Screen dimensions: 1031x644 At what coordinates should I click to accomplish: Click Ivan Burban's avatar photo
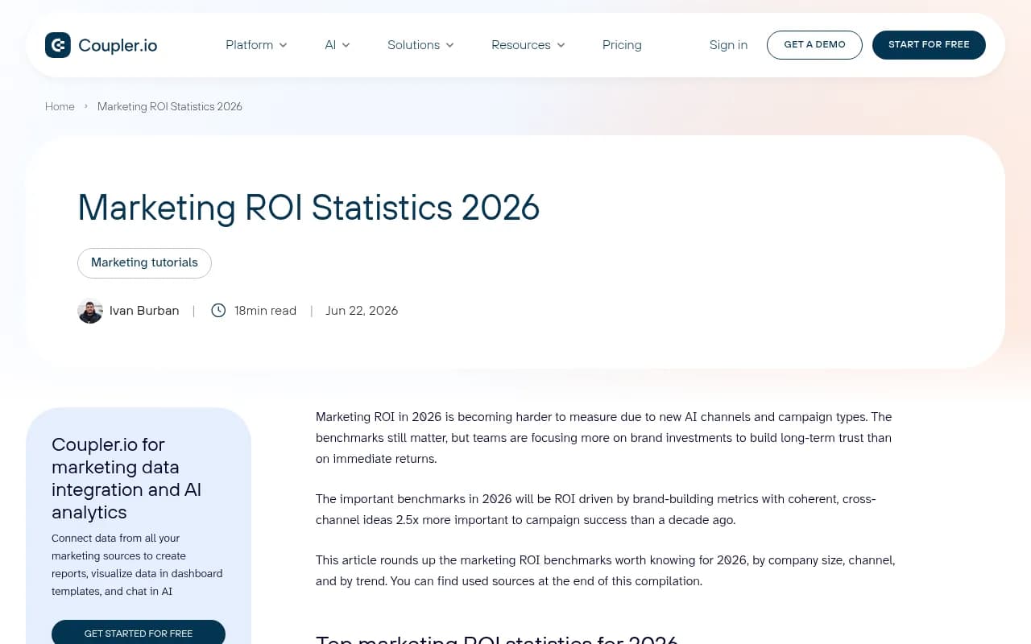(x=90, y=311)
